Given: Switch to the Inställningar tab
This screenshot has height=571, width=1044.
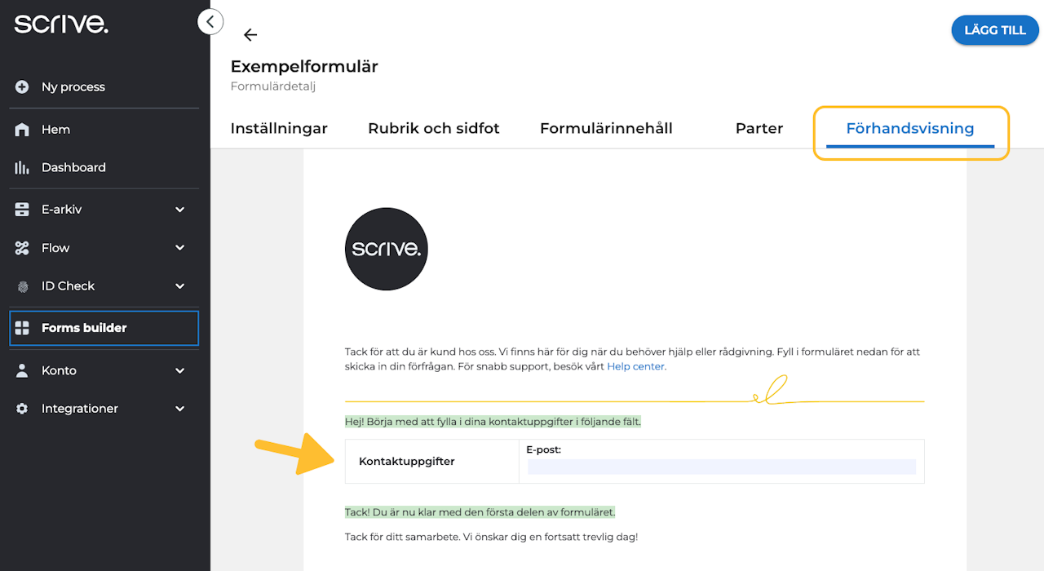Looking at the screenshot, I should pos(279,128).
